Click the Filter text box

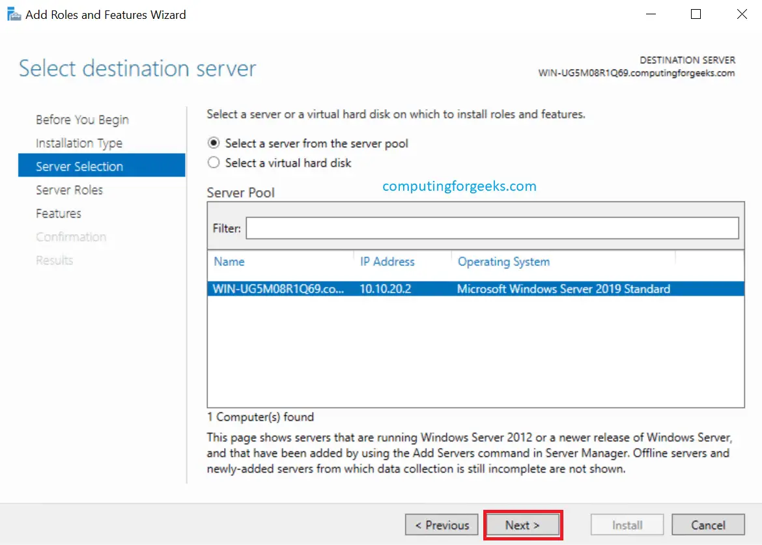pos(492,228)
